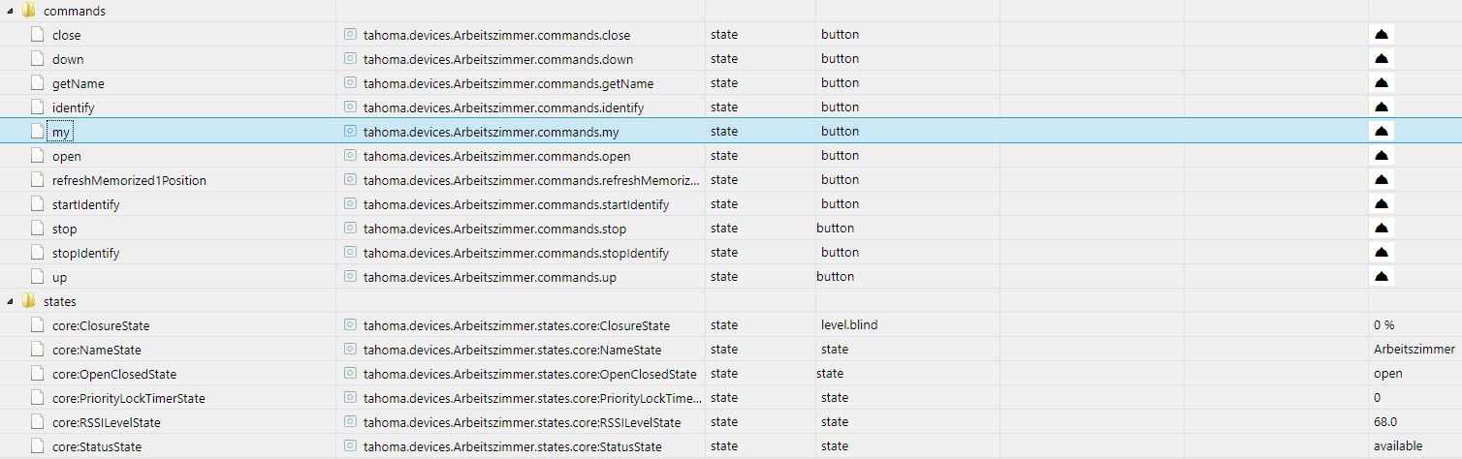Click the commands folder label
Screen dimensions: 1462x459
[75, 11]
